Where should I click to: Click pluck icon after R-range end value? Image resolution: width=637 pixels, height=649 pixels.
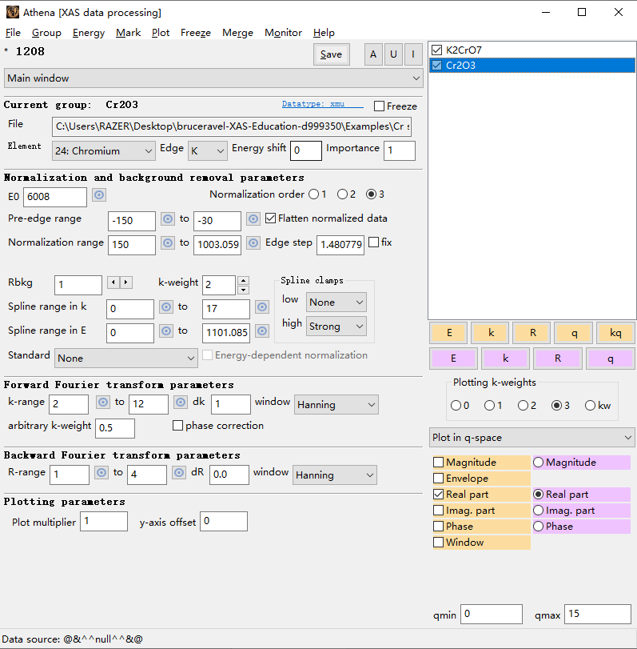(181, 473)
